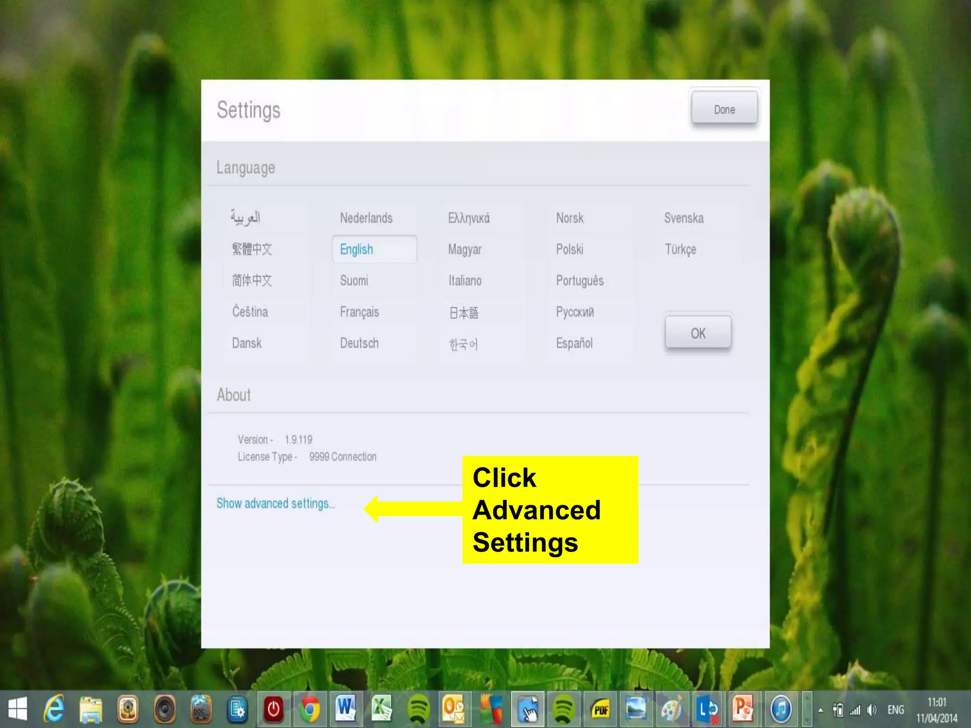Select Deutsch language
This screenshot has width=971, height=728.
pyautogui.click(x=359, y=343)
